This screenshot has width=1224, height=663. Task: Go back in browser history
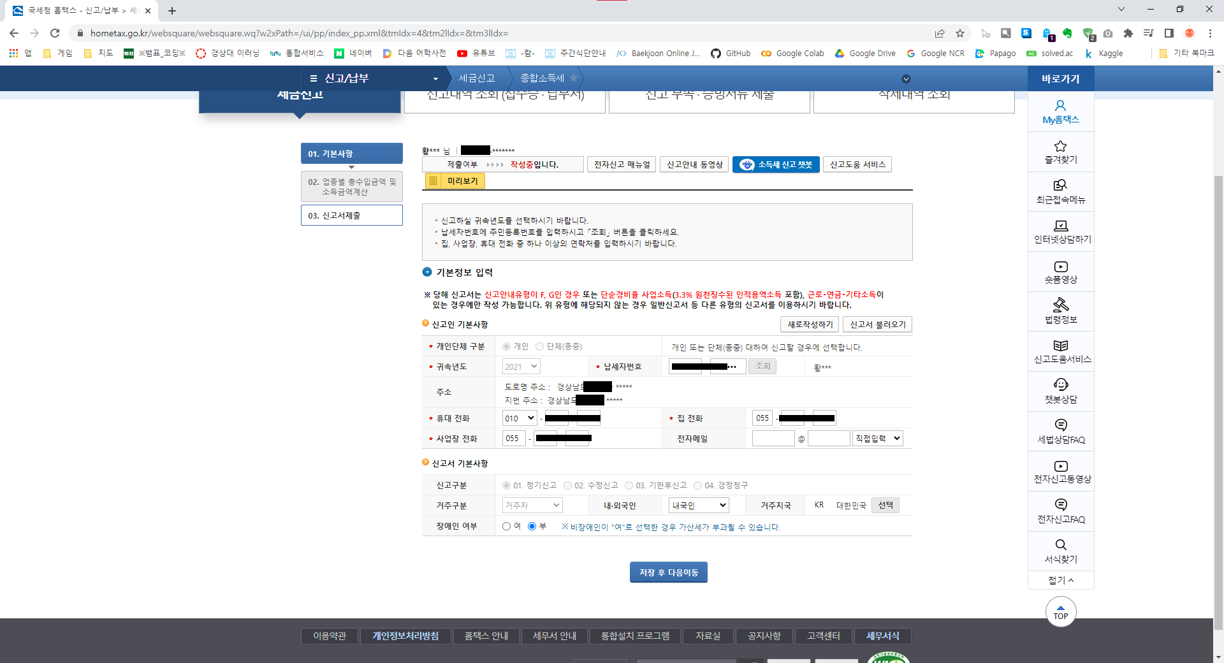pyautogui.click(x=14, y=33)
